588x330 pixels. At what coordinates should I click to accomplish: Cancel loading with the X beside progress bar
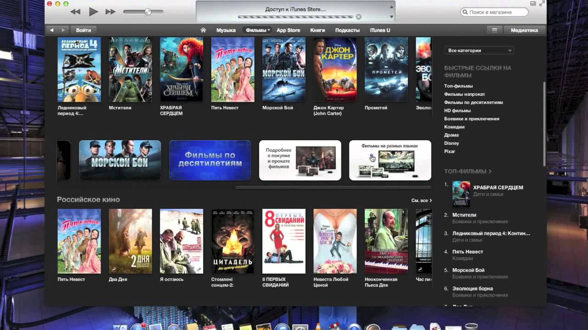(359, 17)
